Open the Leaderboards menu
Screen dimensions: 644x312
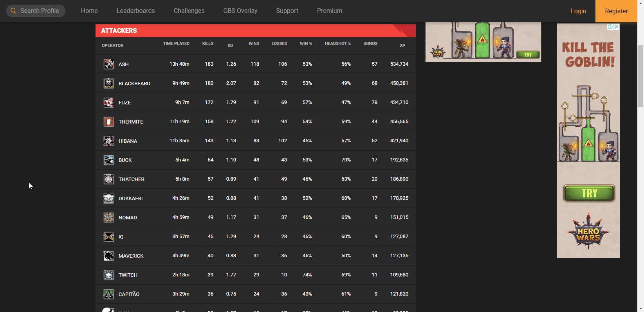click(x=135, y=11)
